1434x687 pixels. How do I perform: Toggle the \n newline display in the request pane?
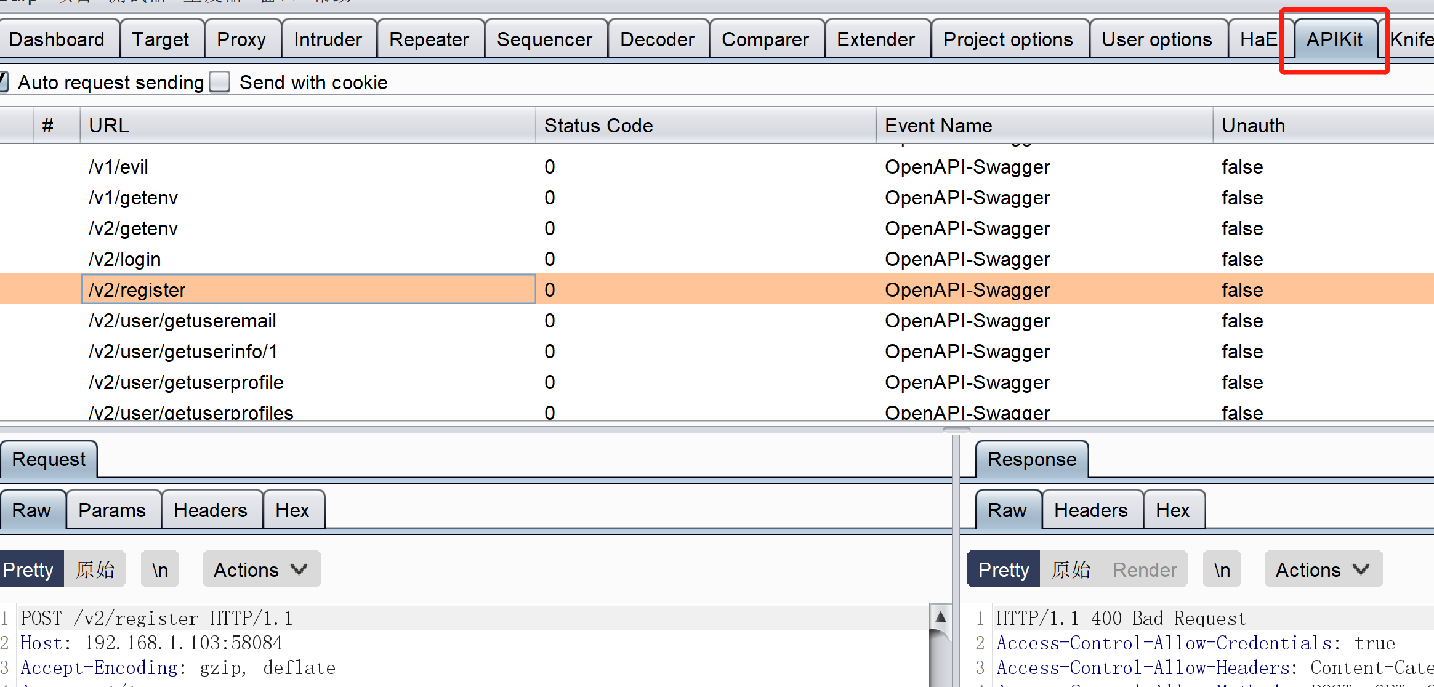160,569
